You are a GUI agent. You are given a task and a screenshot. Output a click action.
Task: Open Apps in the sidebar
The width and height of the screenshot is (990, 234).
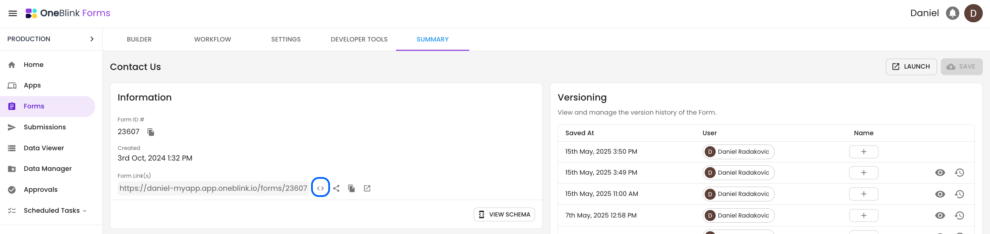tap(48, 85)
